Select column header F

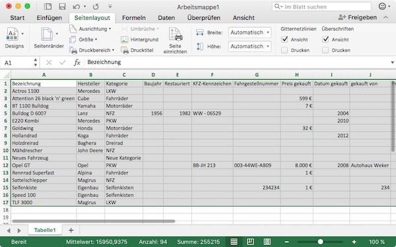point(212,74)
